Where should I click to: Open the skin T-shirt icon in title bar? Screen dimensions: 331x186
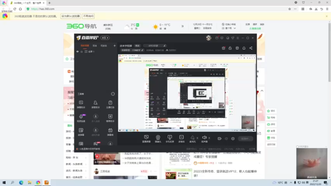[x=233, y=38]
